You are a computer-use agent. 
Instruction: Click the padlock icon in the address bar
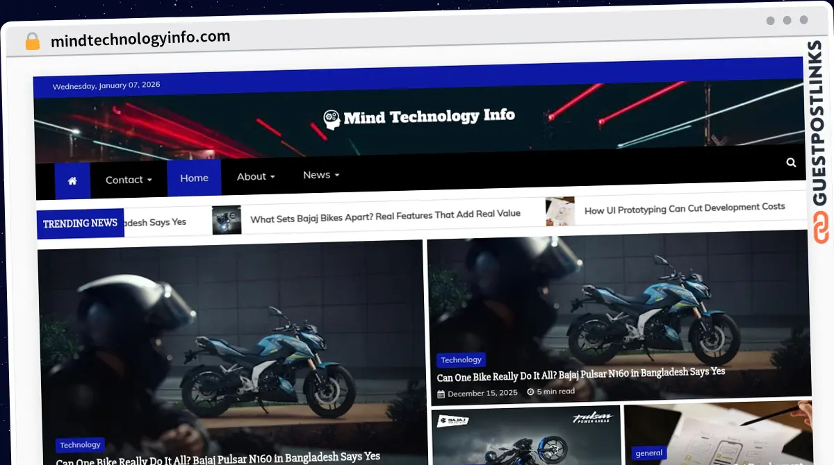tap(32, 40)
